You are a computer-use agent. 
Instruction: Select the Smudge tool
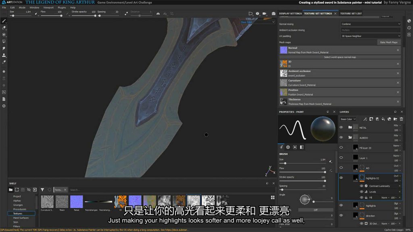[4, 48]
